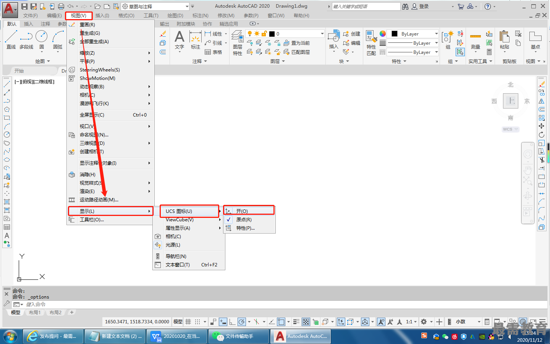Click the Insert block (插入) icon

coord(334,40)
